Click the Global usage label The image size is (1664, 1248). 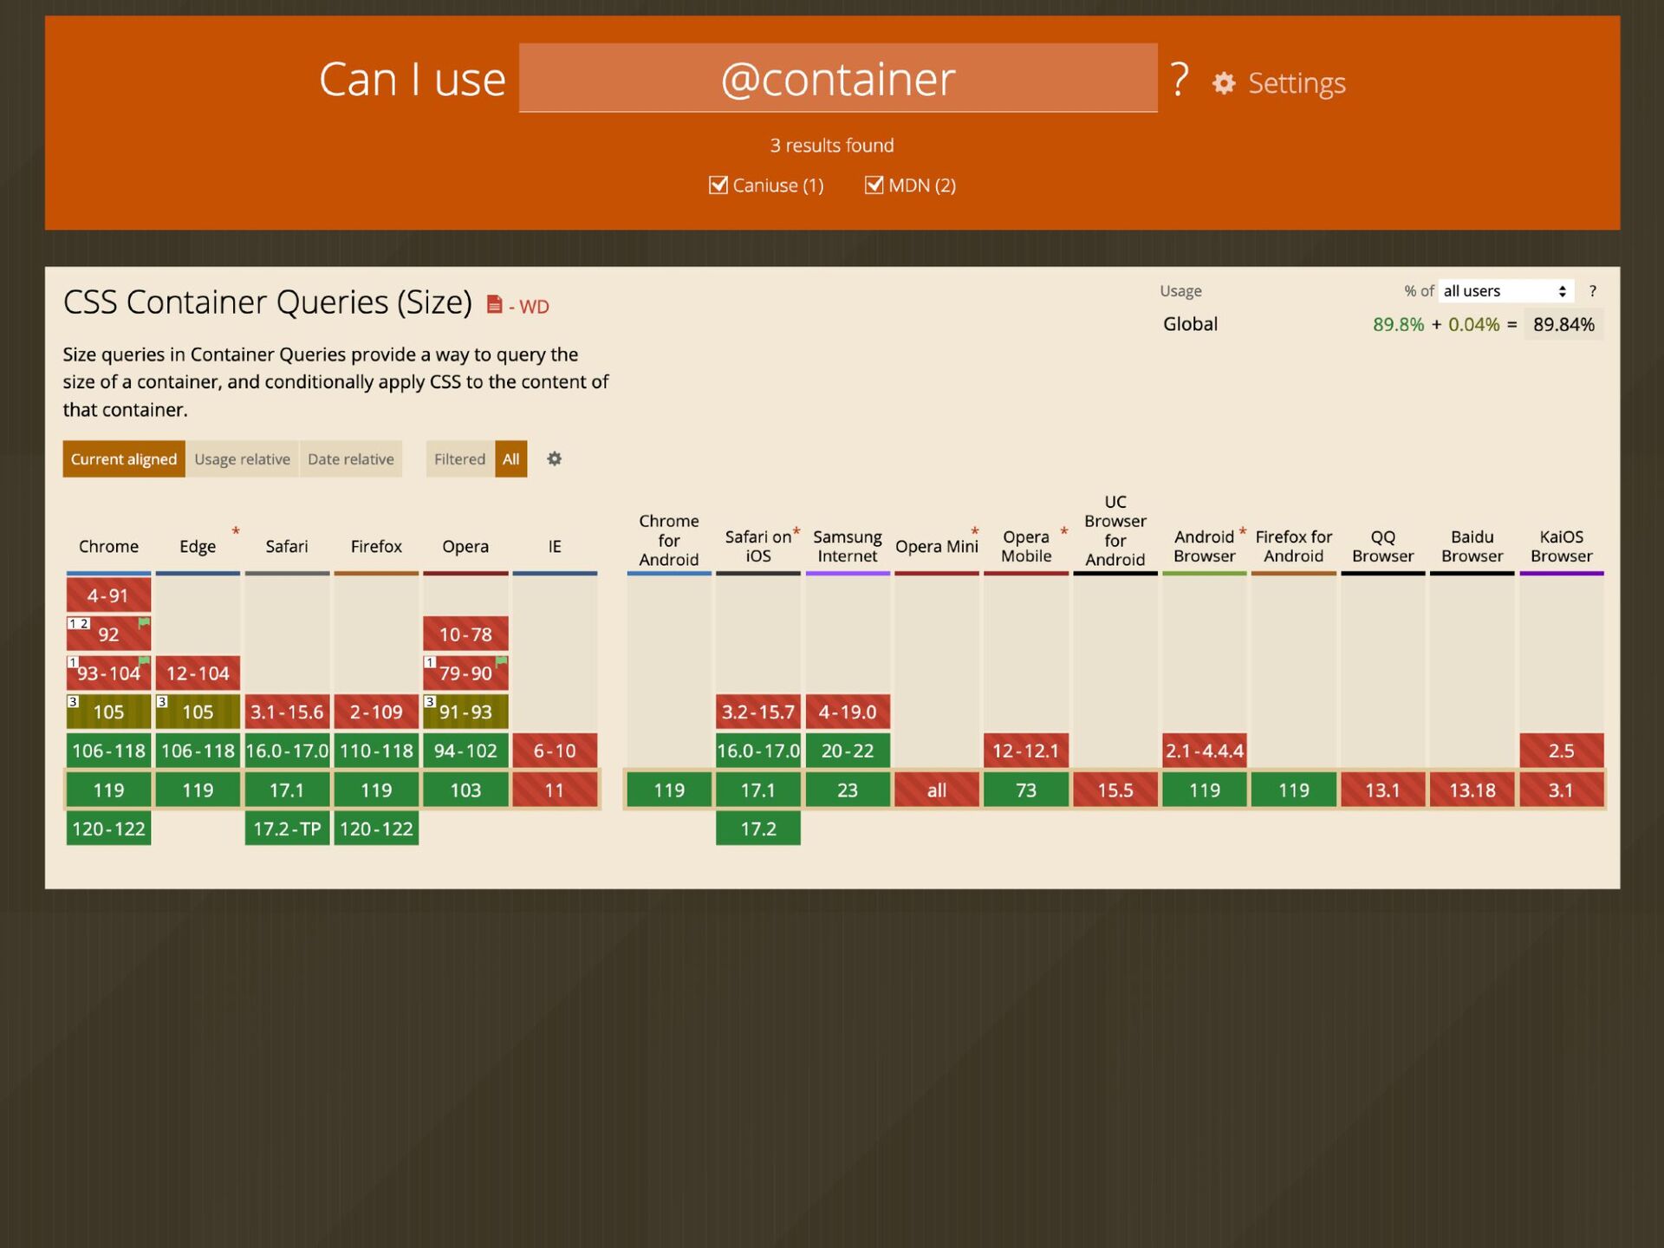click(1190, 324)
